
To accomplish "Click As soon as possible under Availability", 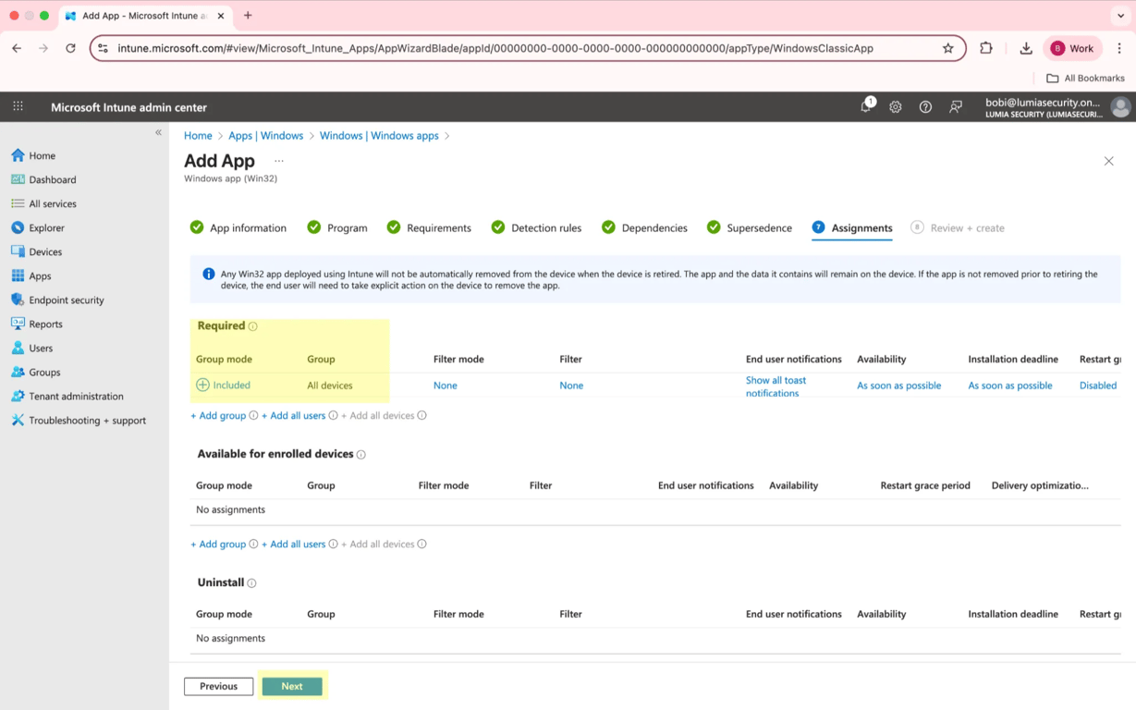I will [898, 386].
